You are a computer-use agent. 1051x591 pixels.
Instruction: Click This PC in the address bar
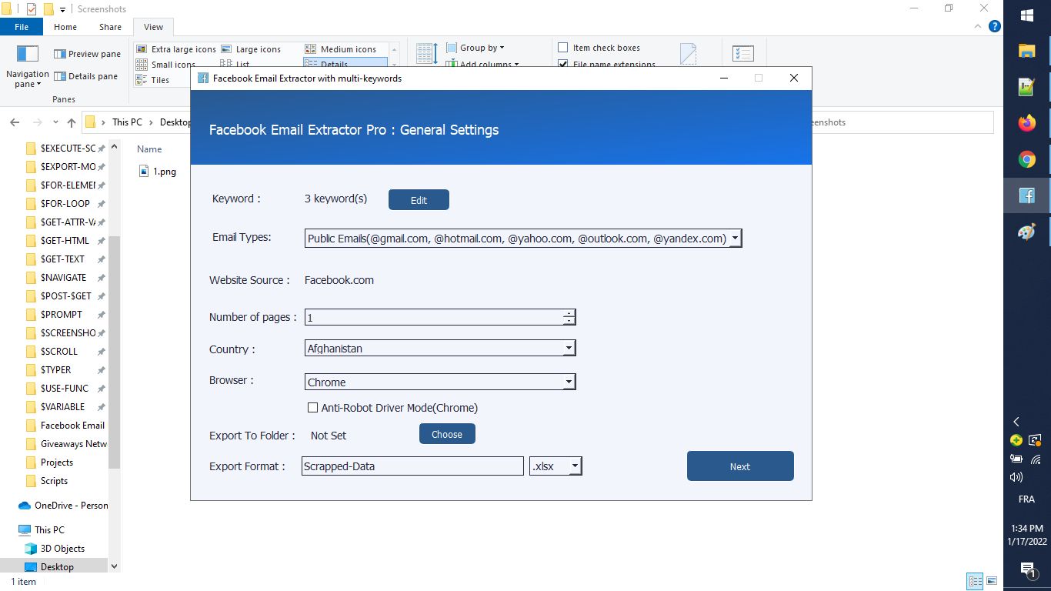pyautogui.click(x=127, y=122)
